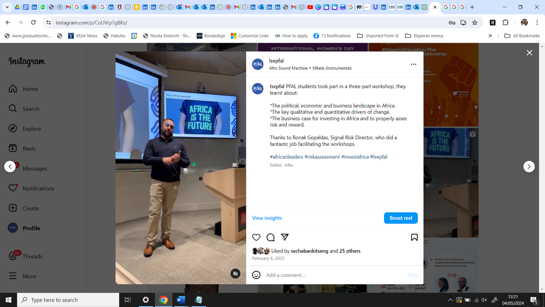Click the comment speech bubble icon

271,237
